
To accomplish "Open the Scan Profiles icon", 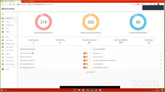I will (x=3, y=40).
